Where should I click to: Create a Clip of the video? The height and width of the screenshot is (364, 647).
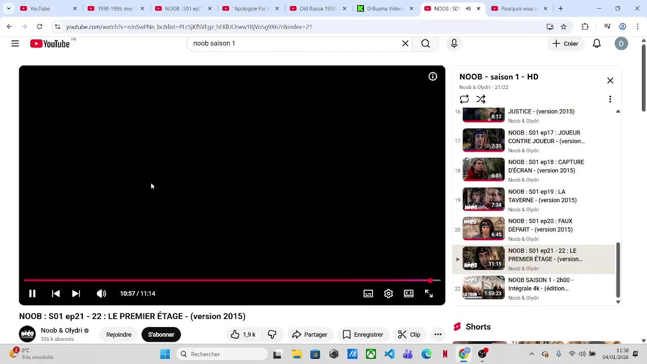click(x=409, y=334)
